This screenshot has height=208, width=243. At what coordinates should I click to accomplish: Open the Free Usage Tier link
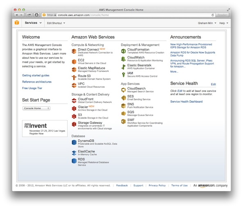click(32, 88)
